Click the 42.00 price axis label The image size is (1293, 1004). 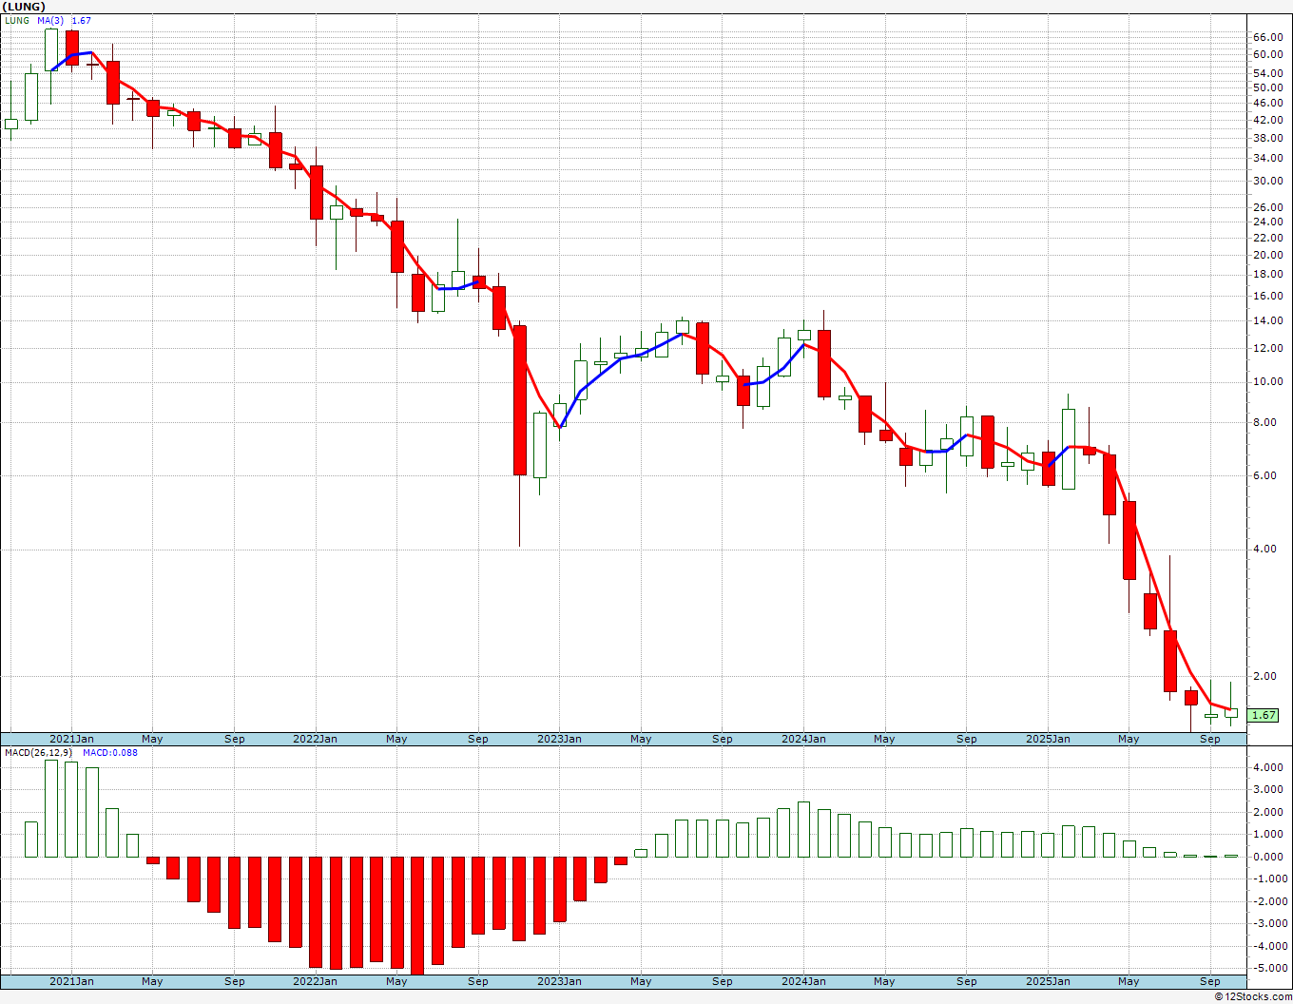point(1267,120)
